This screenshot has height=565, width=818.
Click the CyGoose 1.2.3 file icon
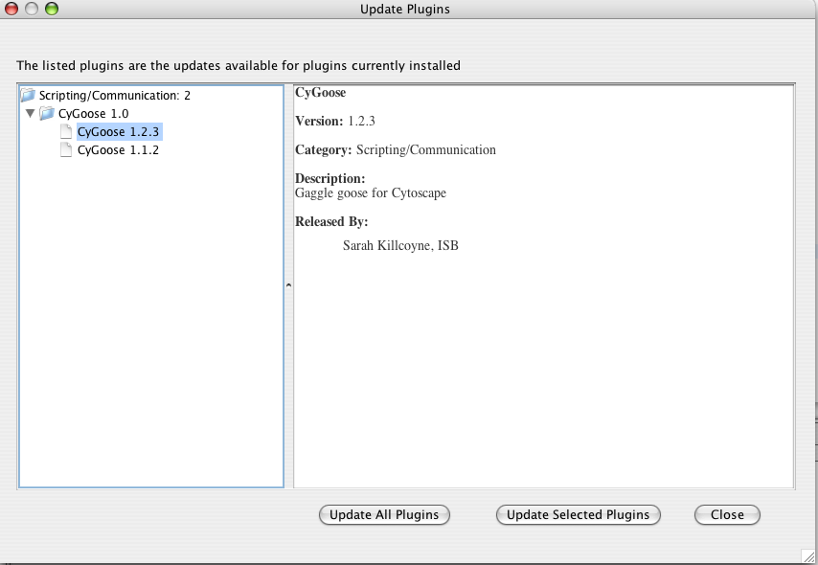pyautogui.click(x=66, y=132)
